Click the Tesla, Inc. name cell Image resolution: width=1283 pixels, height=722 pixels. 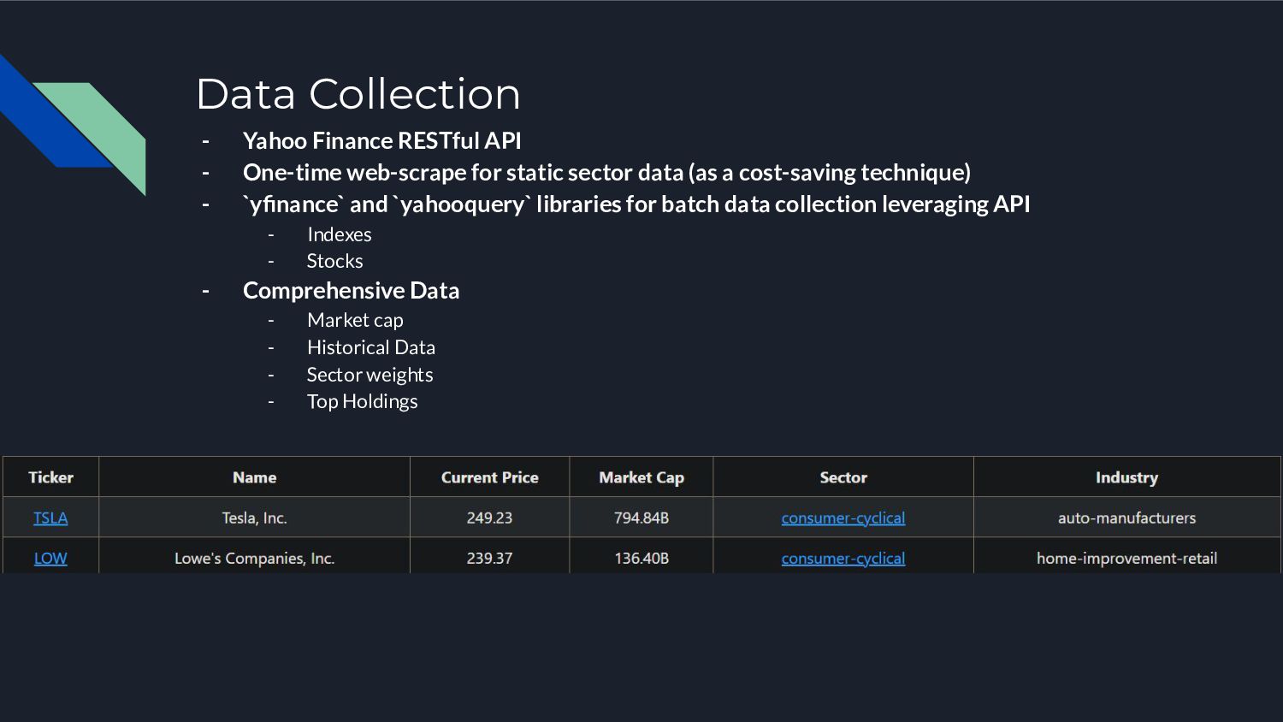tap(254, 518)
